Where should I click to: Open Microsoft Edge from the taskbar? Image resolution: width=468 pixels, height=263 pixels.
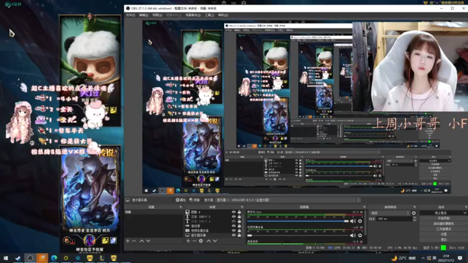(x=54, y=258)
